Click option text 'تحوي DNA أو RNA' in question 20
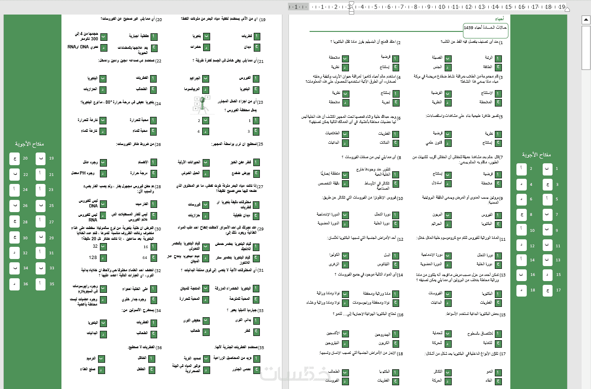The width and height of the screenshot is (591, 389). pos(83,47)
